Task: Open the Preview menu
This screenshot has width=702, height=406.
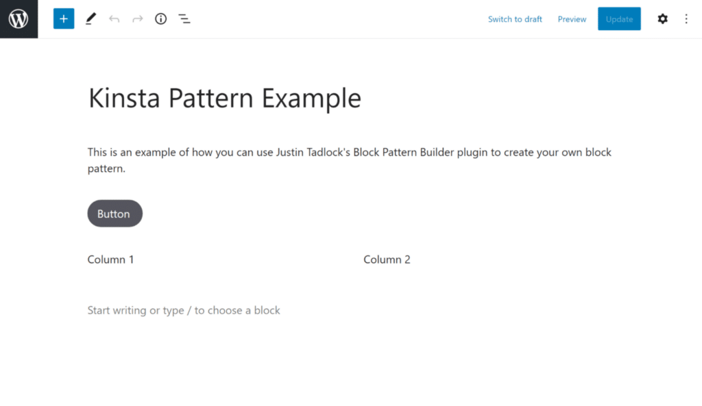Action: pyautogui.click(x=571, y=18)
